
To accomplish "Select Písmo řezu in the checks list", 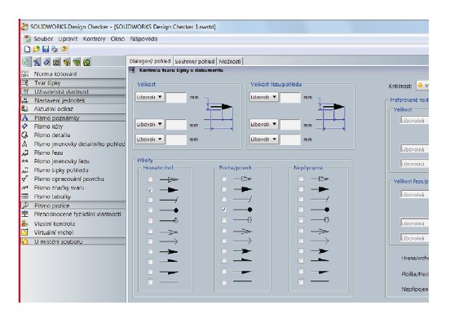I will pyautogui.click(x=48, y=153).
